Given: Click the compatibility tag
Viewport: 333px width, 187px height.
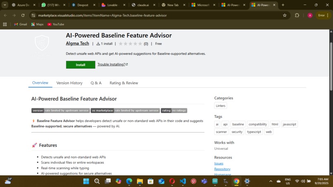Looking at the screenshot, I should click(258, 124).
